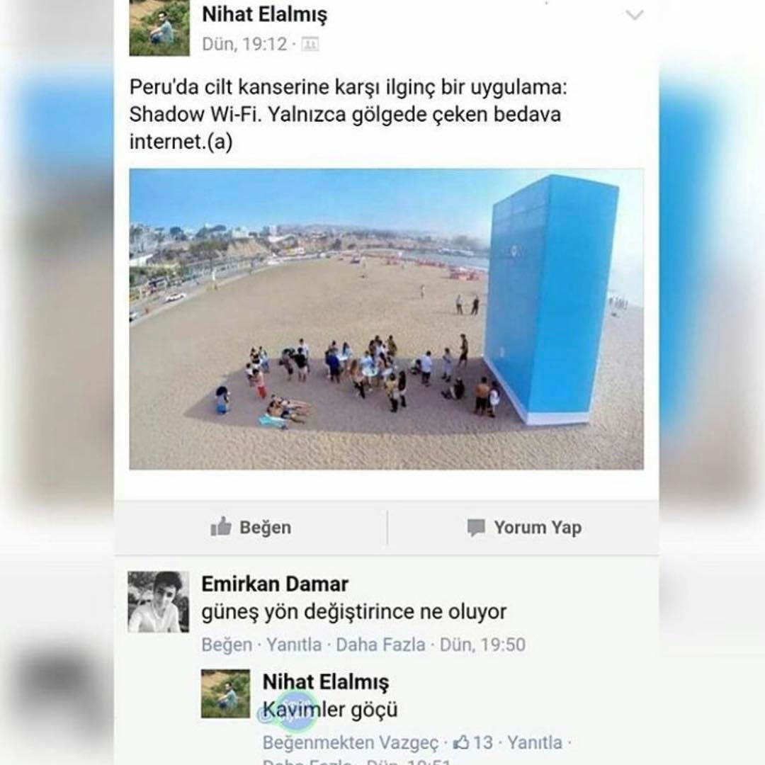Viewport: 765px width, 765px height.
Task: Click the thumbs-up icon showing 13 likes
Action: (x=461, y=742)
